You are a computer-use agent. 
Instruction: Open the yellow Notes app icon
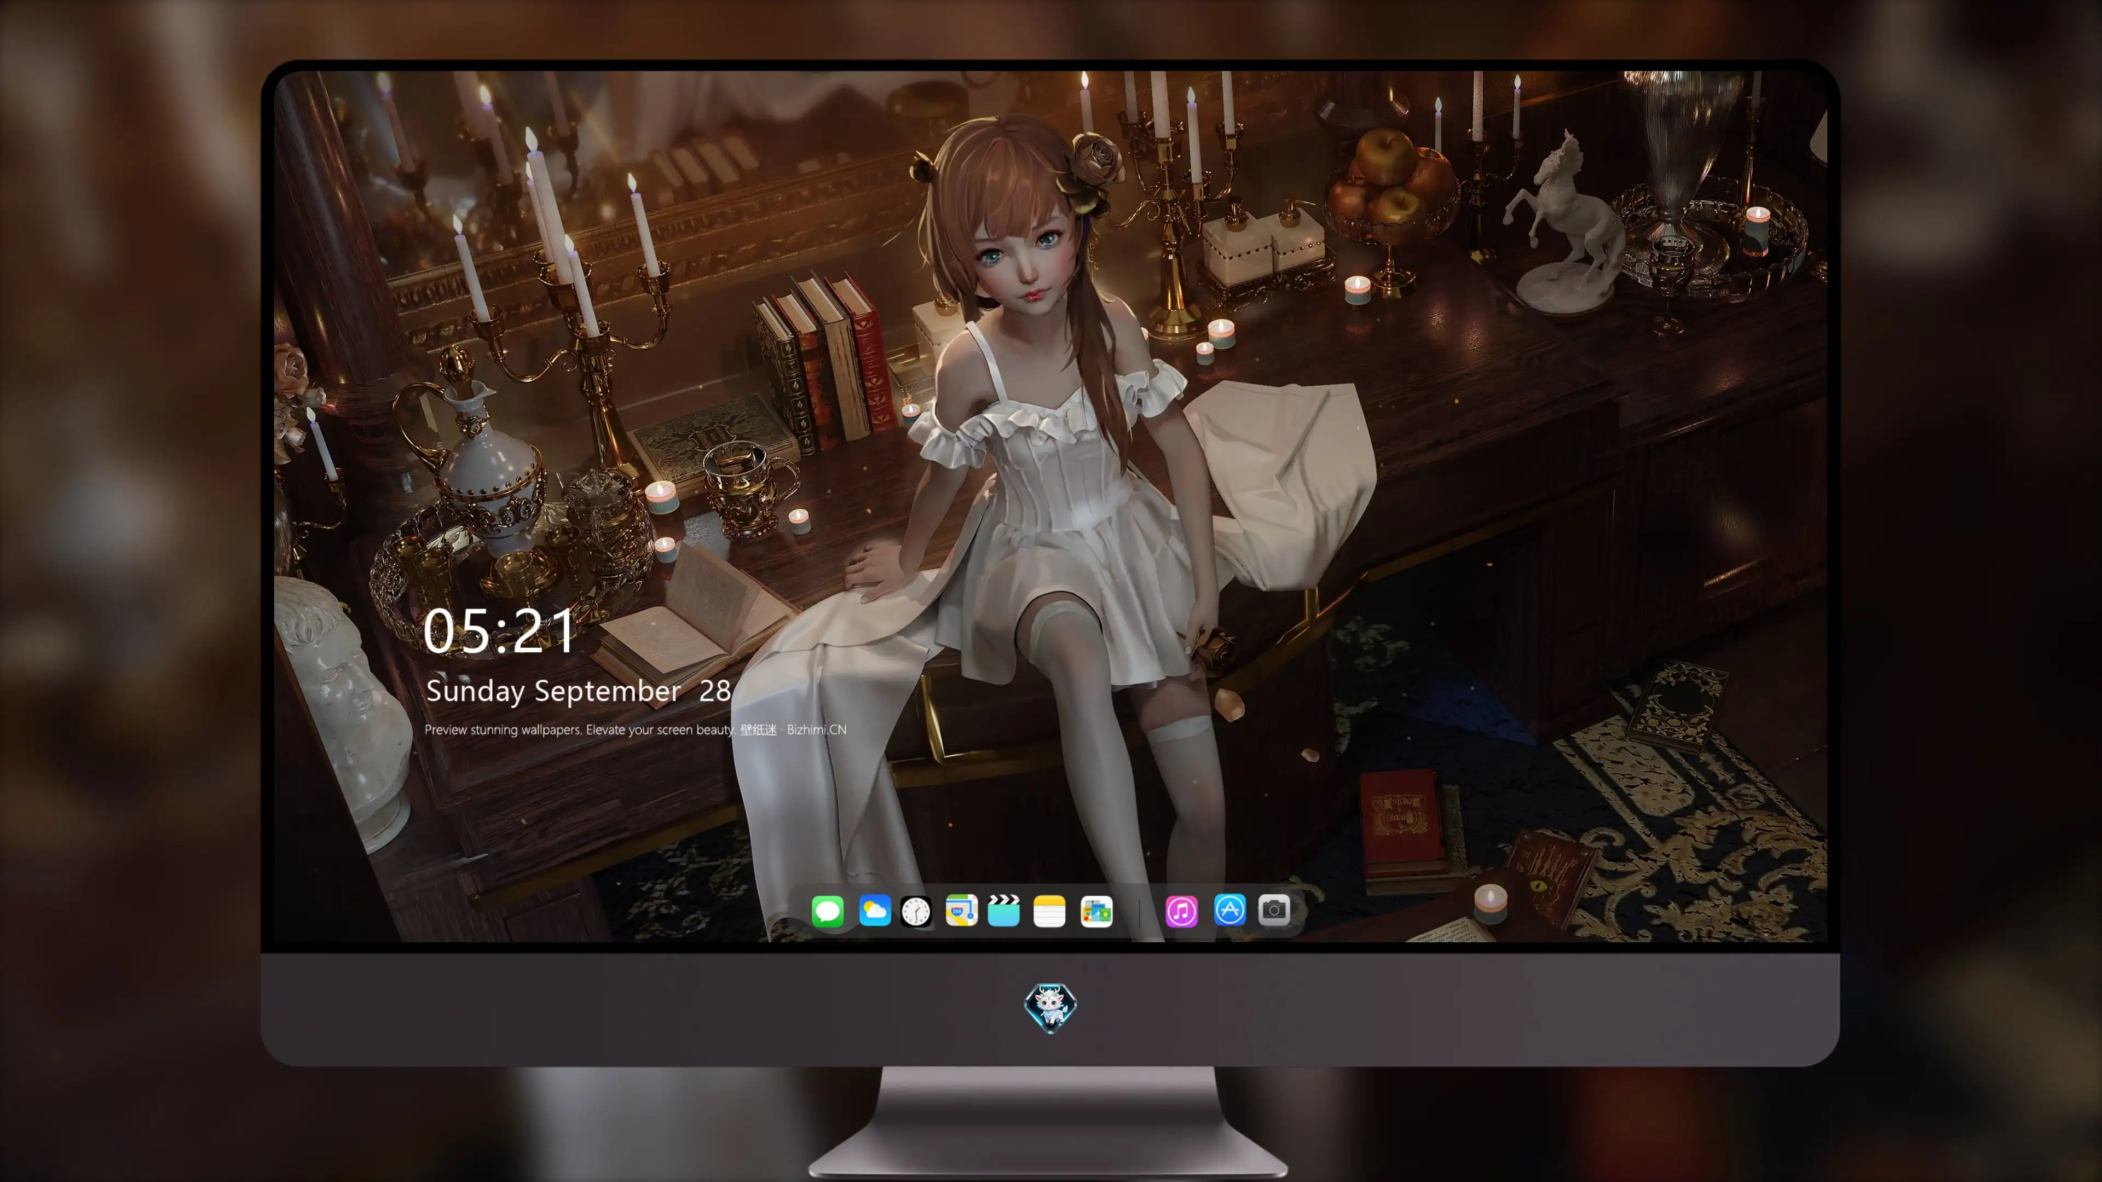click(x=1049, y=911)
